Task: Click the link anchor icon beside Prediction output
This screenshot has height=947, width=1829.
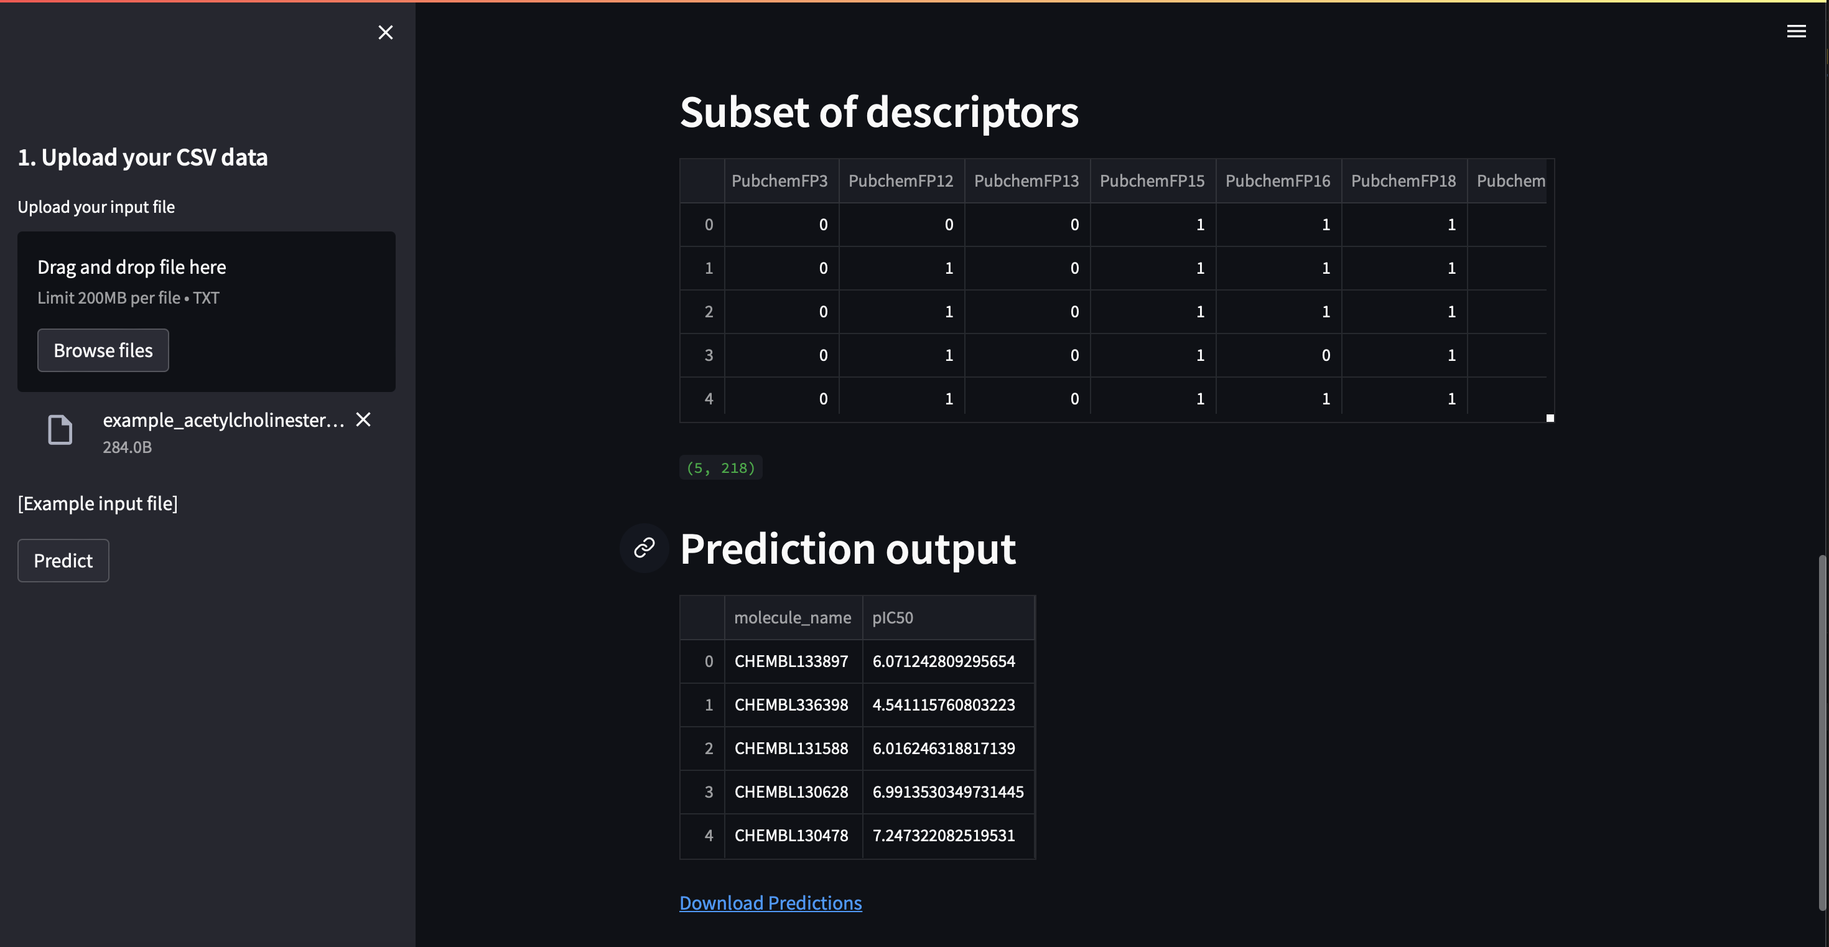Action: point(643,548)
